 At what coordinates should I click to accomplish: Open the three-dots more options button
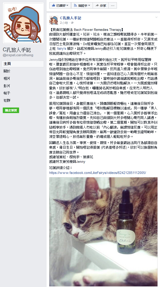tap(113, 6)
